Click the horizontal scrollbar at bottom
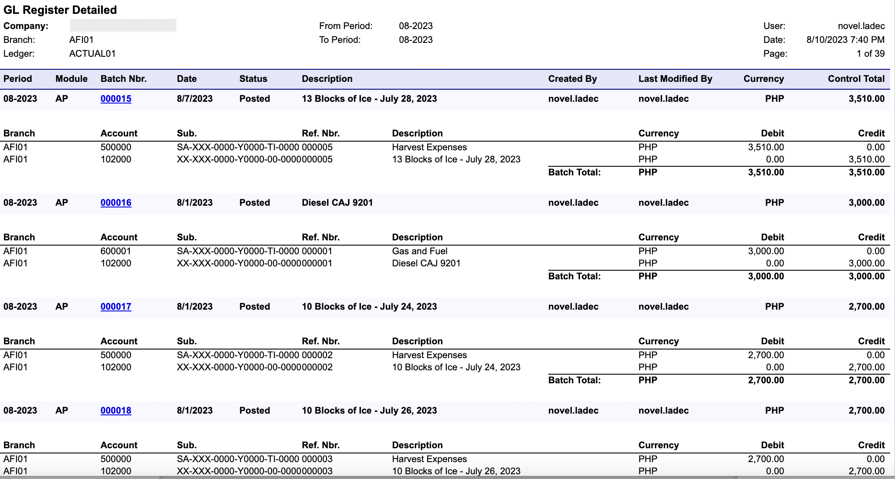895x479 pixels. tap(447, 477)
